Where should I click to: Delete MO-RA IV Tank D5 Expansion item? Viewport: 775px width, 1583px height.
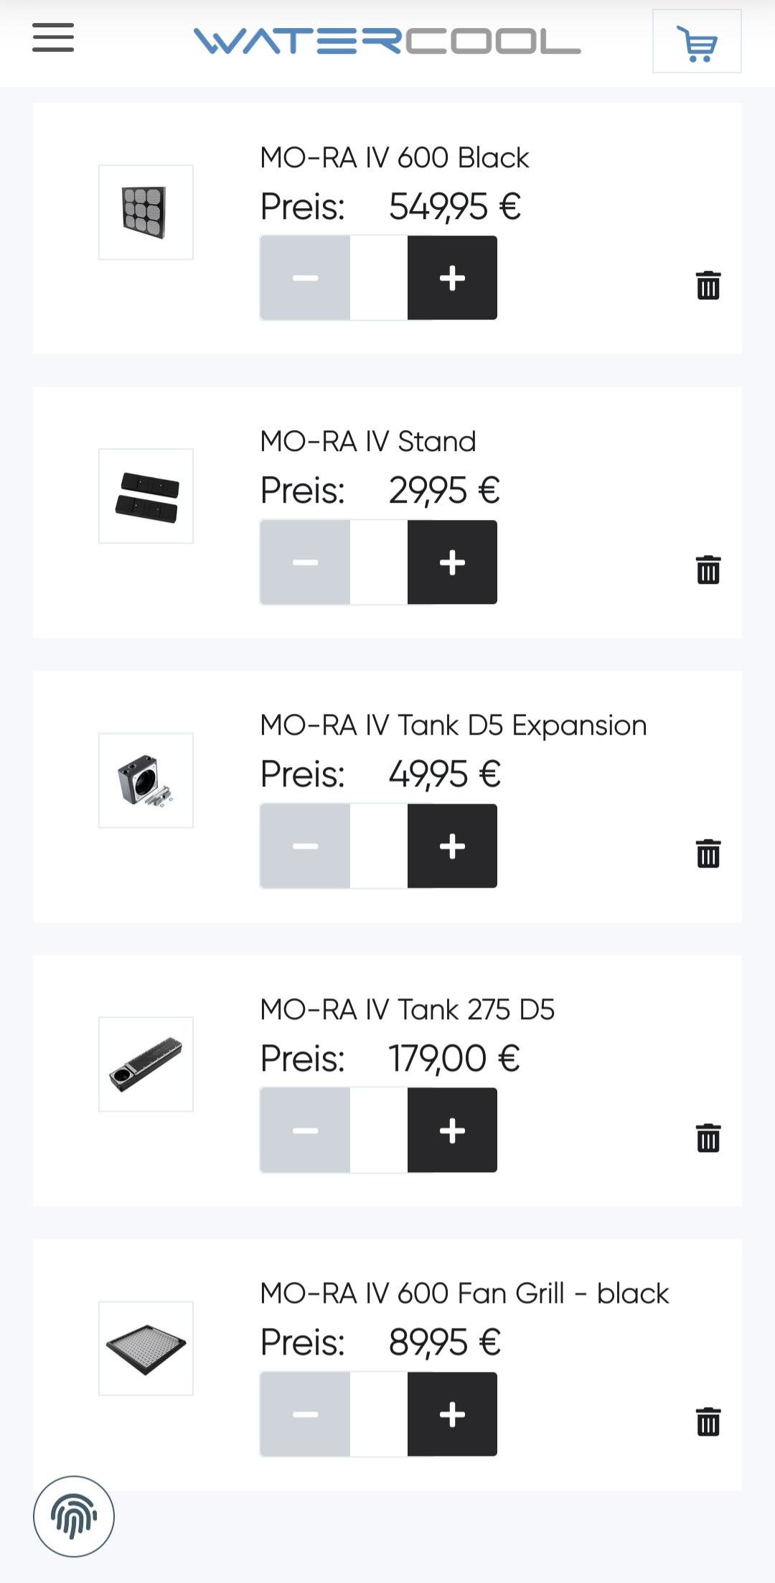708,853
